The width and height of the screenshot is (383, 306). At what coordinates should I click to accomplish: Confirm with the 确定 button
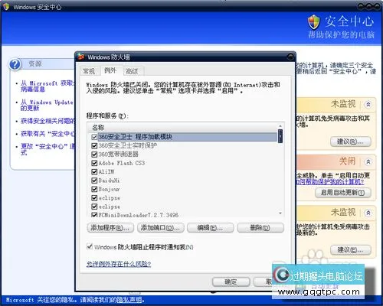coord(231,282)
